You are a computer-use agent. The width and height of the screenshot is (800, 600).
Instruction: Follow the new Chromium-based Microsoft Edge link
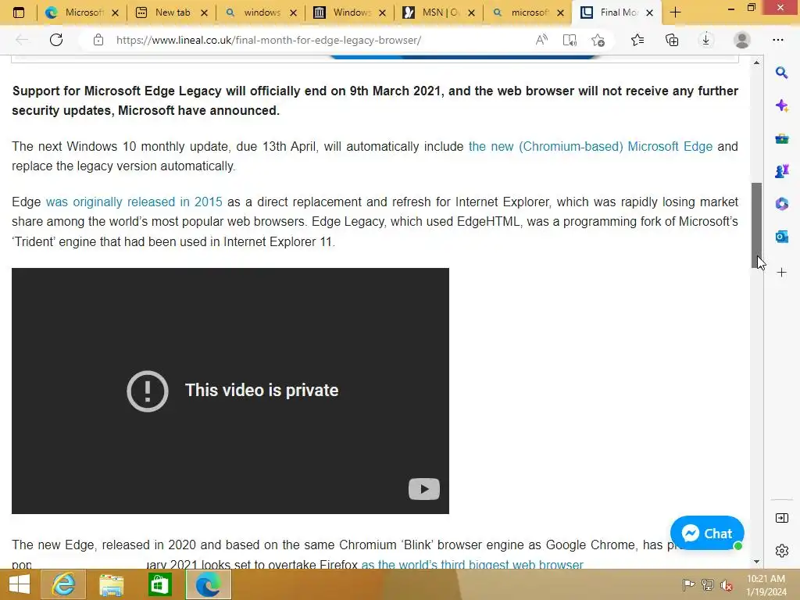591,146
